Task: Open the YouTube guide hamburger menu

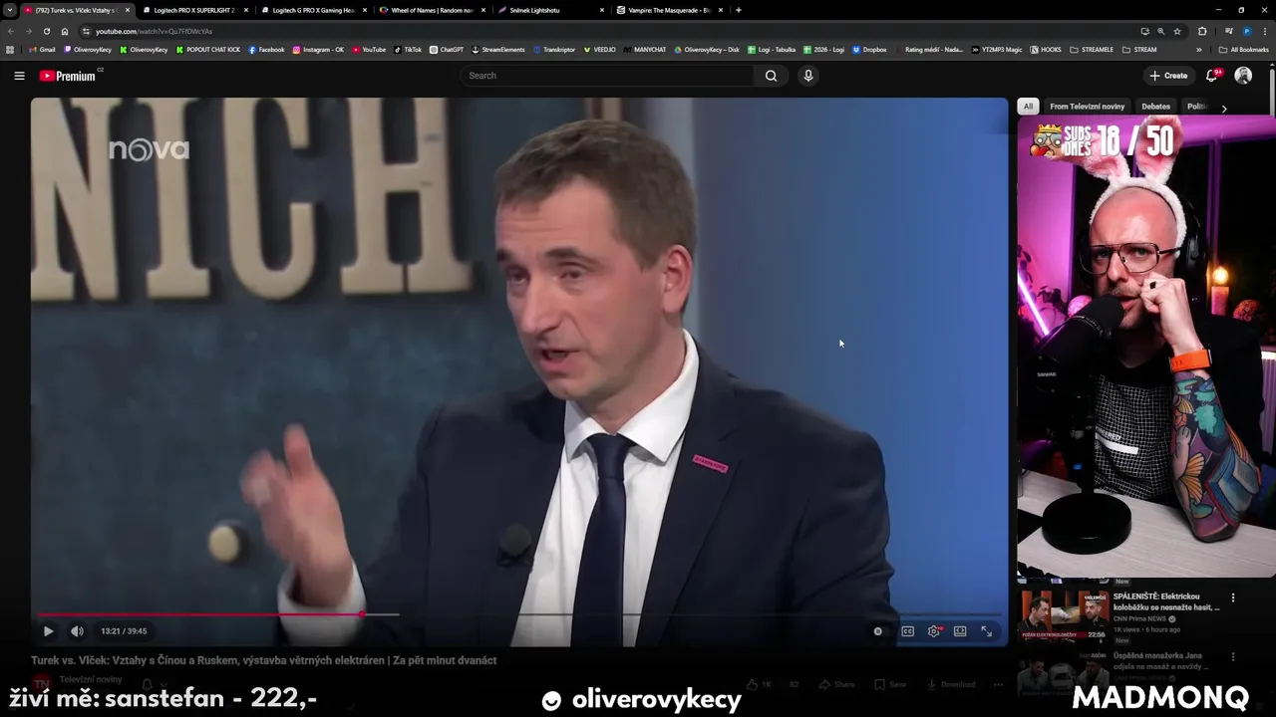Action: [x=19, y=76]
